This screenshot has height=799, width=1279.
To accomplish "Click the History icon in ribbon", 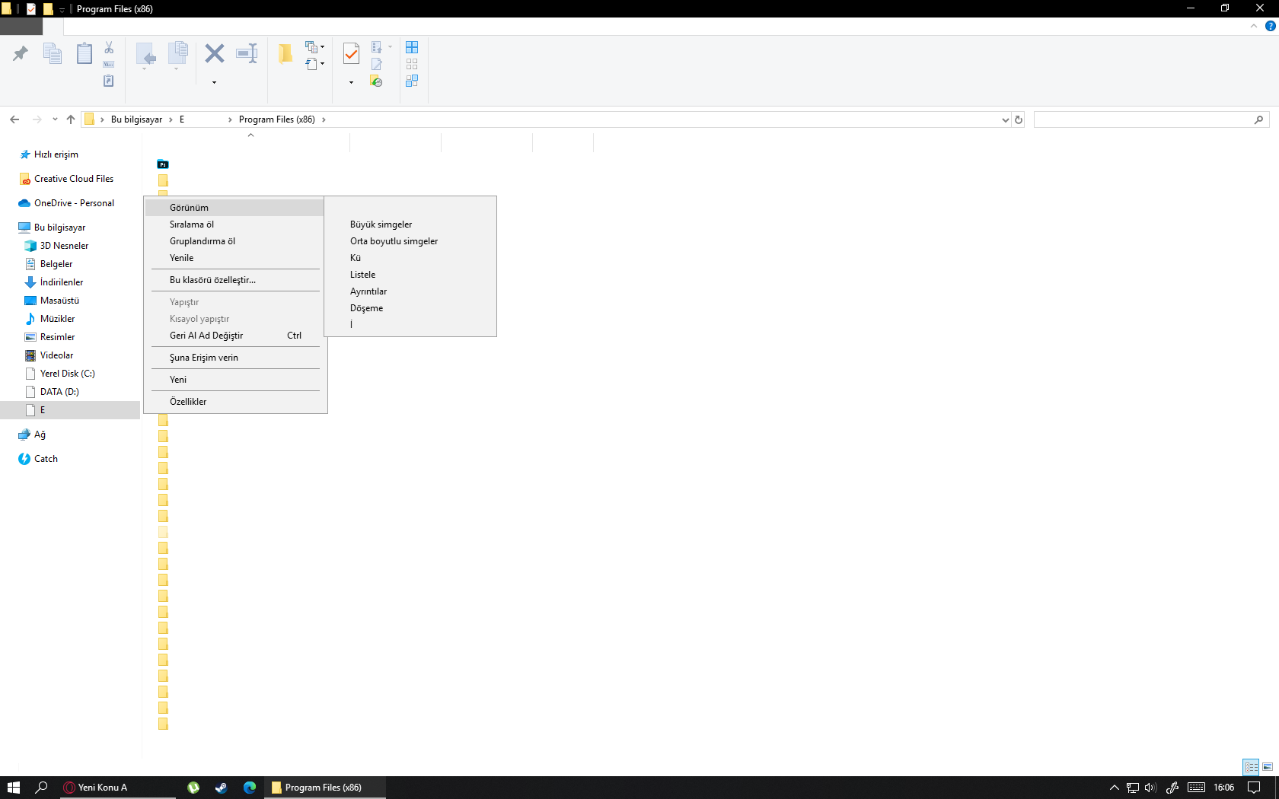I will coord(376,81).
